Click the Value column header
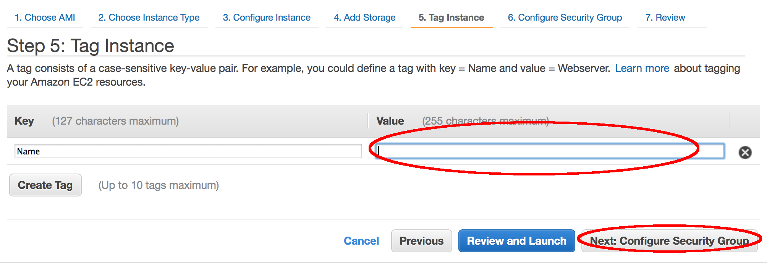Screen dimensions: 767x263 pyautogui.click(x=390, y=121)
